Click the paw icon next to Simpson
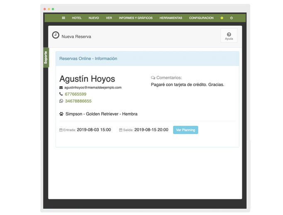This screenshot has height=215, width=283. click(61, 114)
